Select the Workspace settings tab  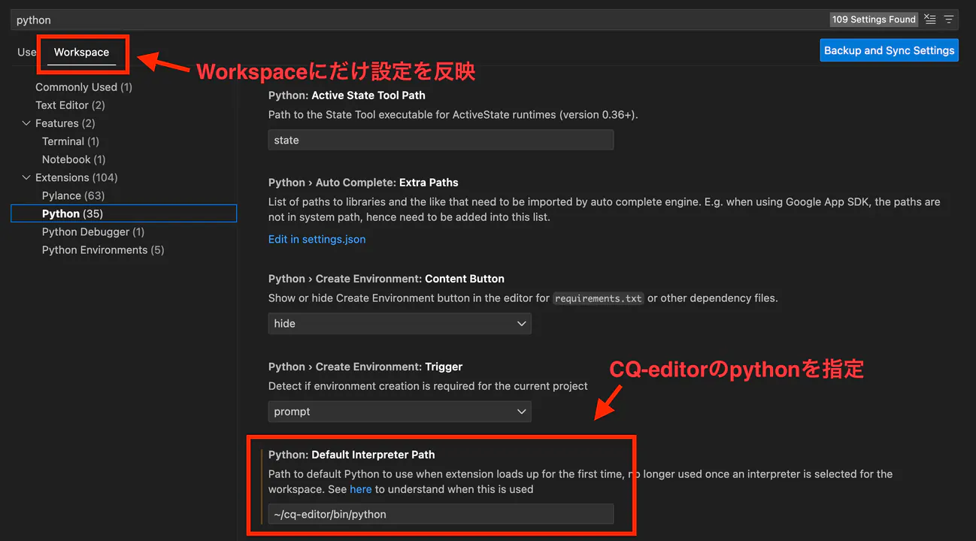[x=81, y=52]
